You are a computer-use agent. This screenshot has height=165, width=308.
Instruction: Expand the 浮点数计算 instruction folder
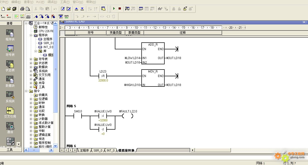(x=31, y=123)
